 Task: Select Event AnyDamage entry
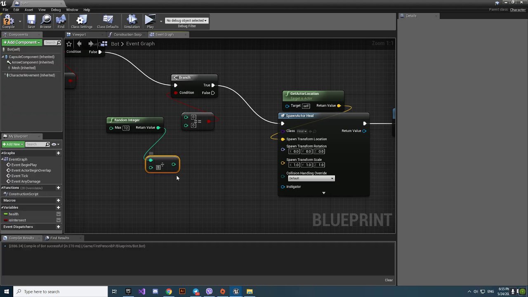26,181
